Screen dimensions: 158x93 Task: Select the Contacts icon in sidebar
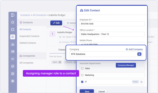click(13, 37)
